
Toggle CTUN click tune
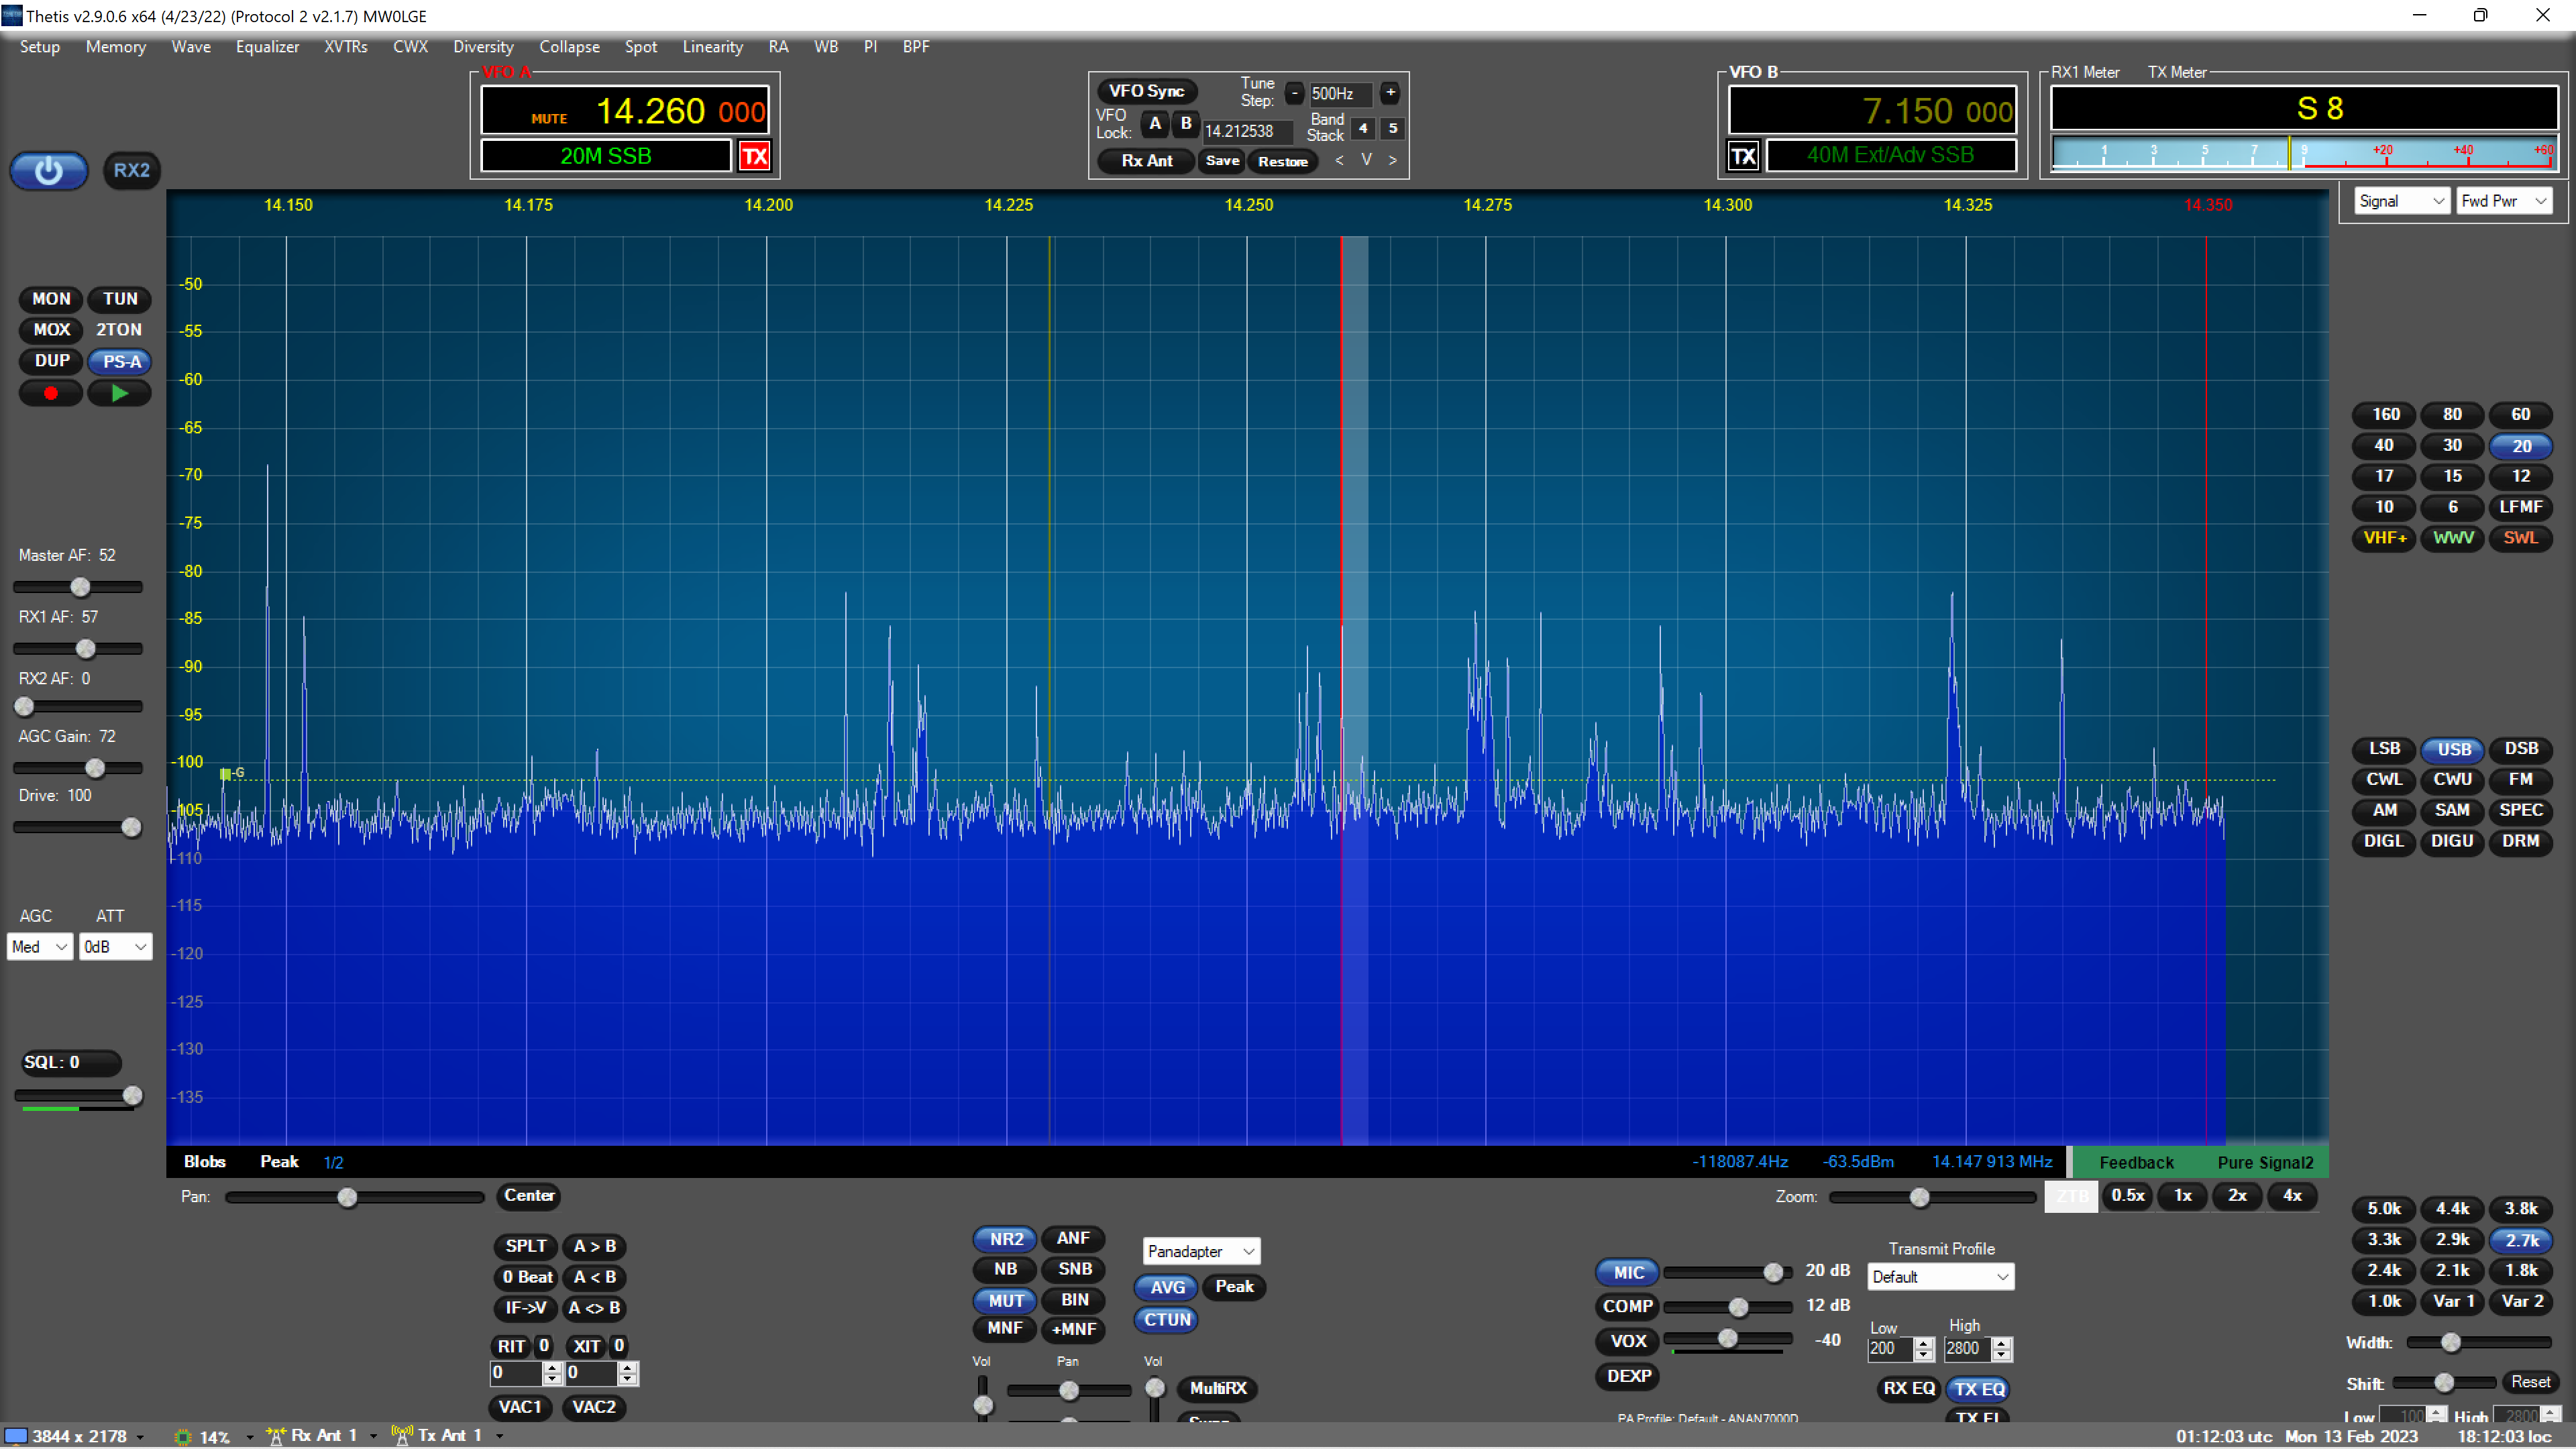[x=1167, y=1320]
